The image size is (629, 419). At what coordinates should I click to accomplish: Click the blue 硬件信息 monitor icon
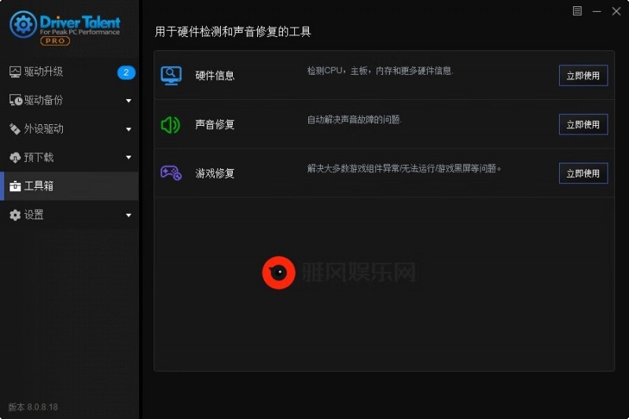(171, 75)
